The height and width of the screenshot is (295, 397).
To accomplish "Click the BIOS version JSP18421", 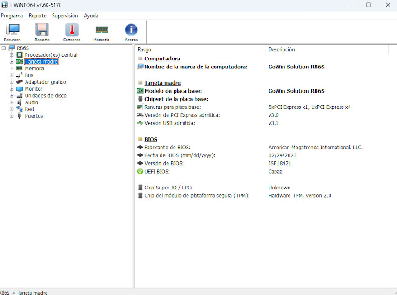I will point(280,163).
